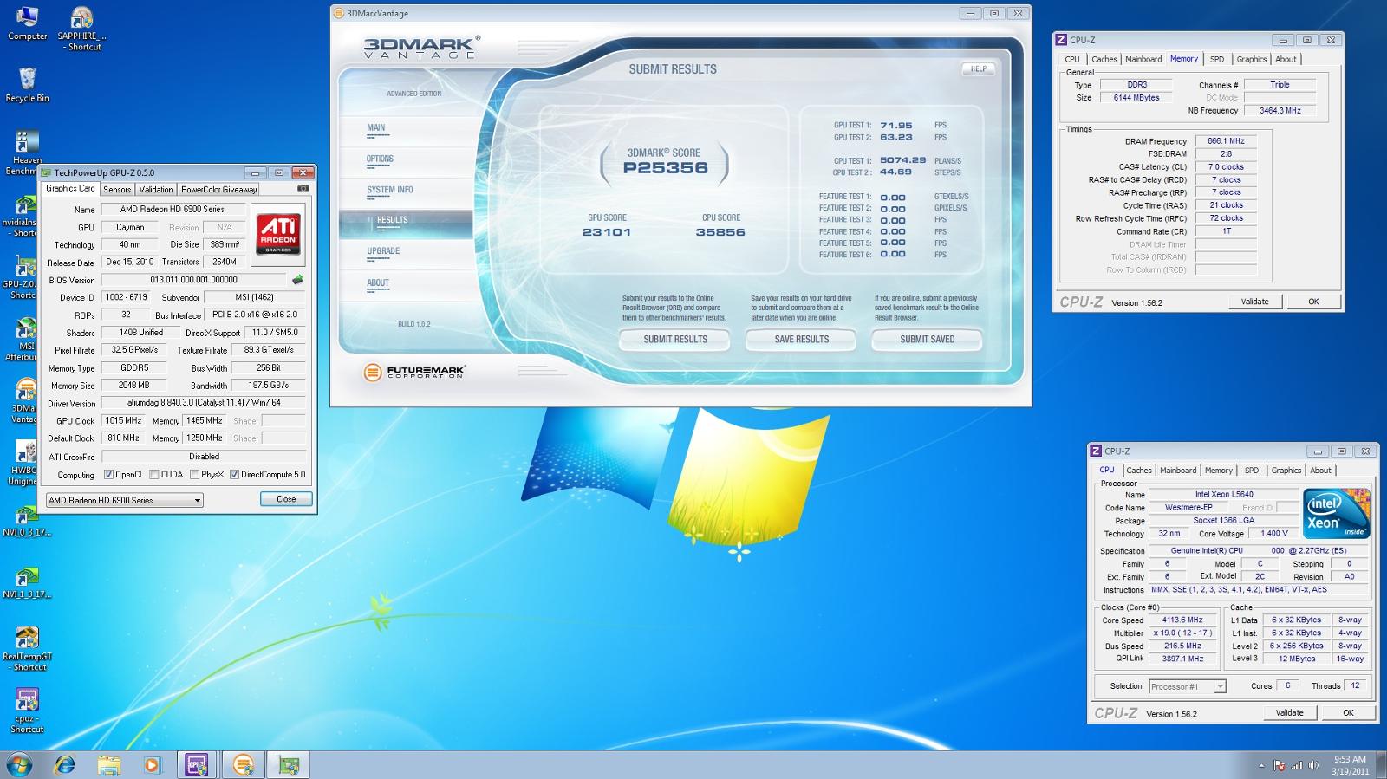Select the RealTempGT shortcut desktop icon
Viewport: 1387px width, 779px height.
(27, 649)
